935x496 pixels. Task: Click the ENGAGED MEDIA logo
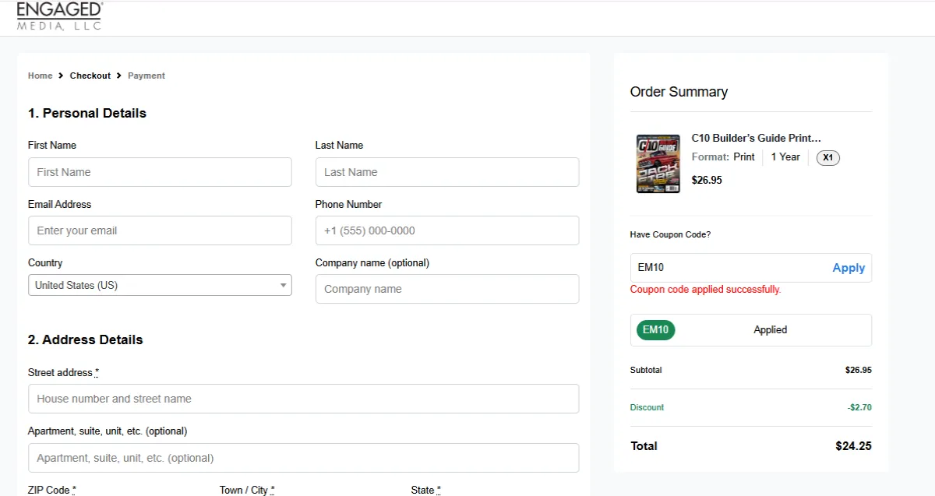tap(58, 16)
